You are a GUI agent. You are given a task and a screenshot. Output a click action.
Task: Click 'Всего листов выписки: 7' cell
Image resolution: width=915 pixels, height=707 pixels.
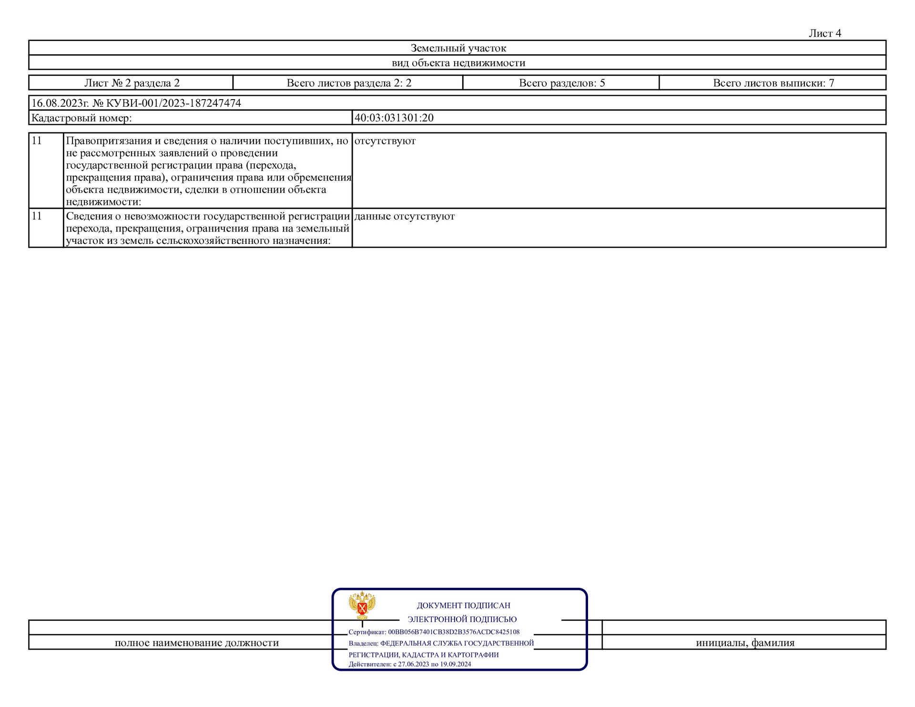[x=773, y=83]
